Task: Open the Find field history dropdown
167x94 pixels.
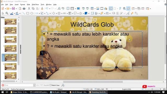Action: click(x=34, y=85)
